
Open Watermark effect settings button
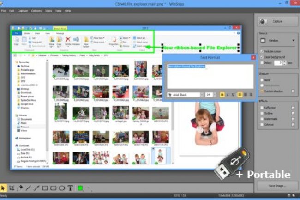pyautogui.click(x=293, y=119)
